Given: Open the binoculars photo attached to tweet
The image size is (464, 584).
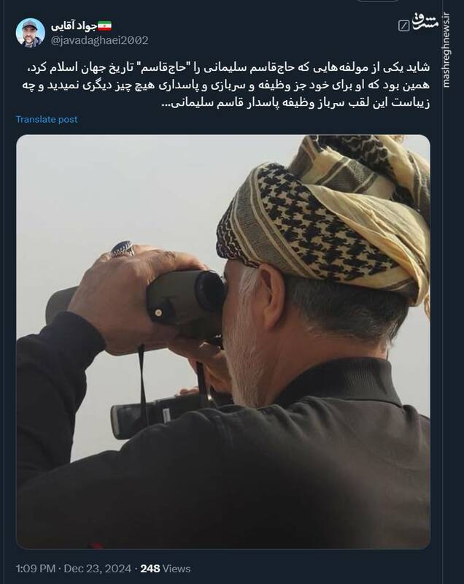Looking at the screenshot, I should pos(223,342).
